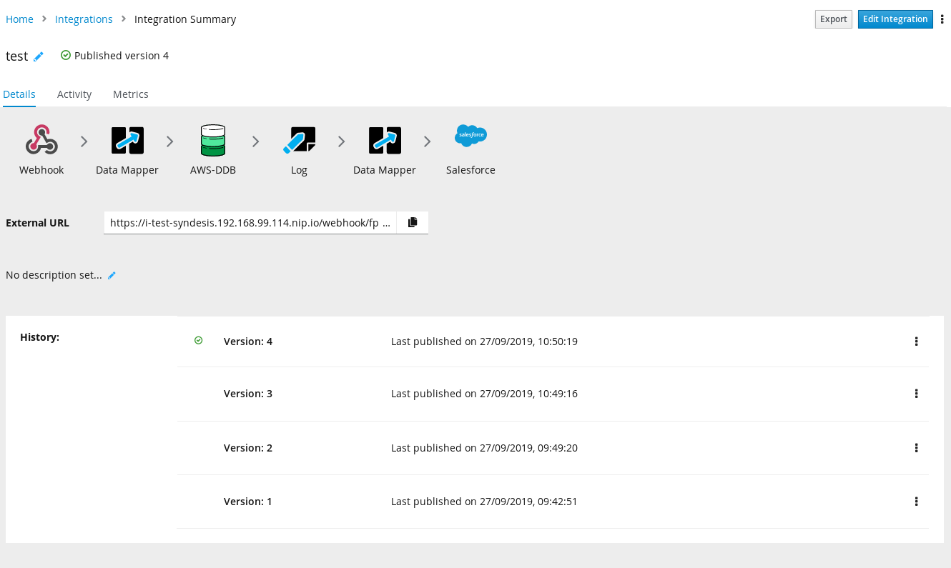Screen dimensions: 951x568
Task: Select the Log step icon
Action: 299,140
